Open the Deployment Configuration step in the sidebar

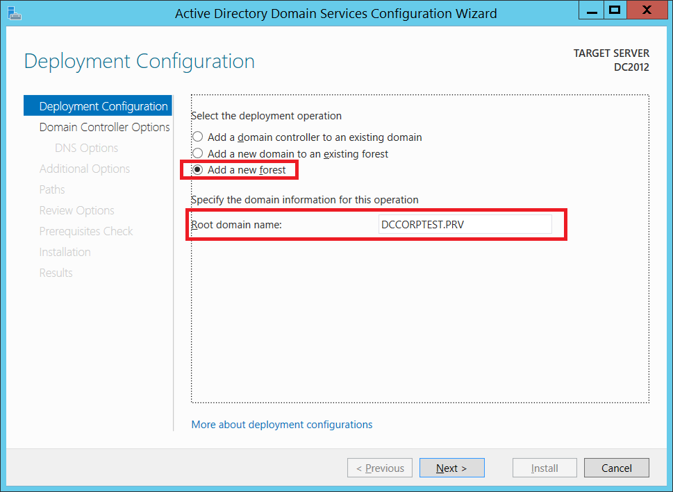(x=98, y=106)
